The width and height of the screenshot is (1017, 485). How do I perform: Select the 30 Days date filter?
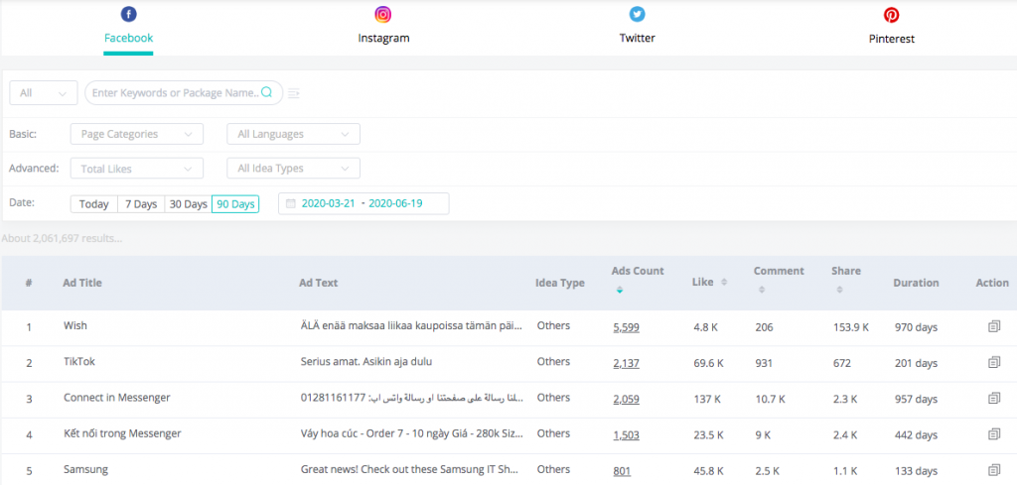tap(188, 204)
